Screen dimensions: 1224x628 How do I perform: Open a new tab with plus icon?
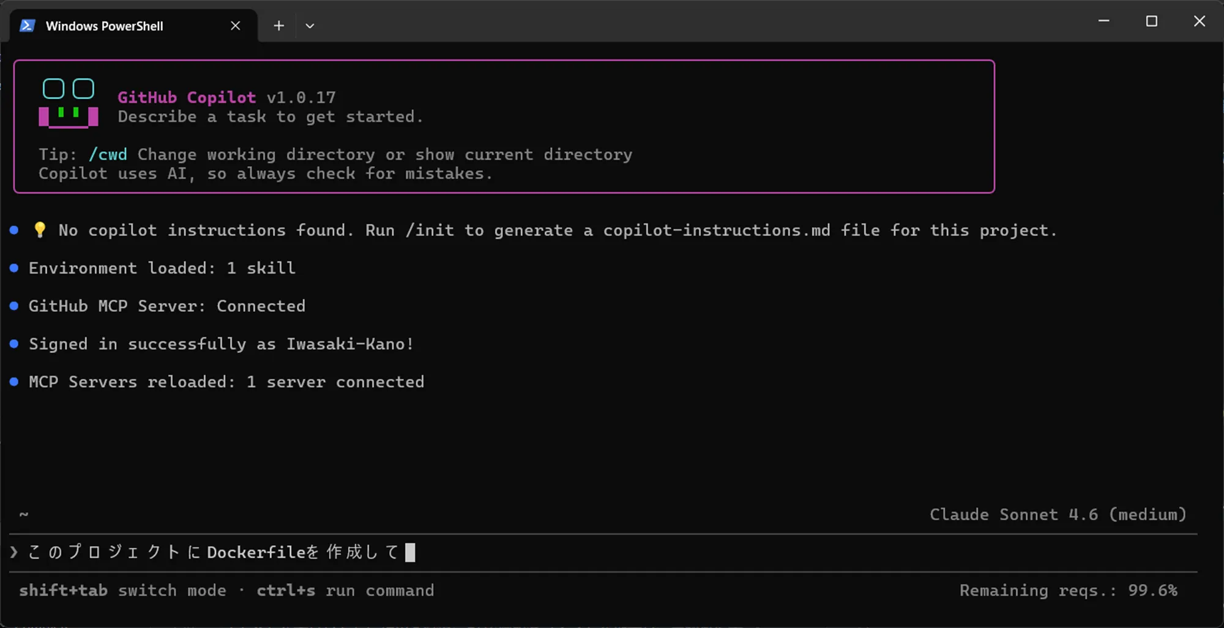pyautogui.click(x=278, y=26)
